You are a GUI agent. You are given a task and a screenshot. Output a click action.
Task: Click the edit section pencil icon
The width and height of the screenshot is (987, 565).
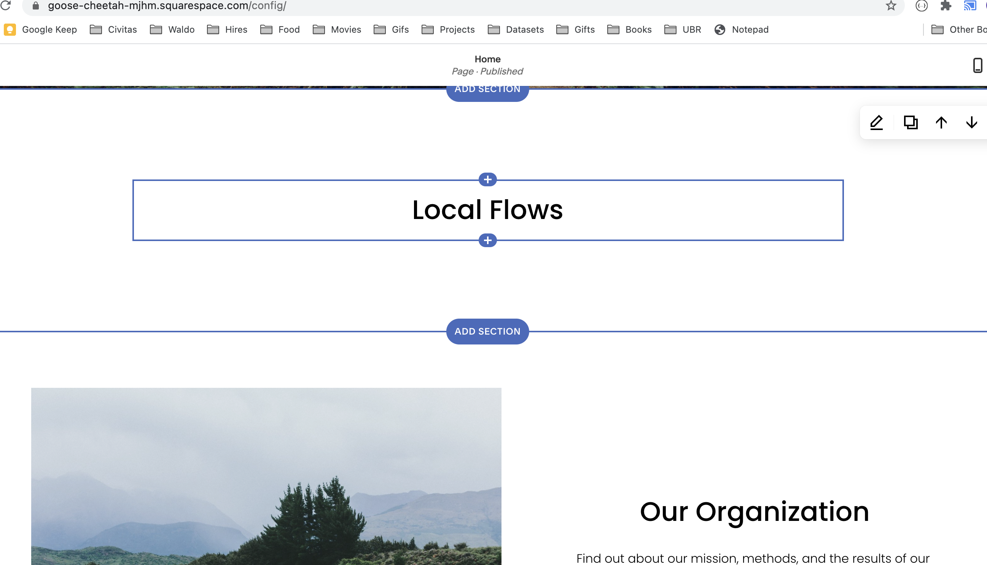(876, 123)
